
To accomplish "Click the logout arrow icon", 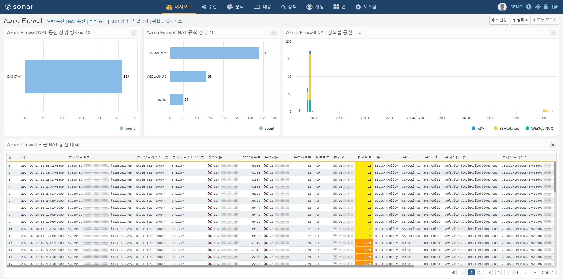I will click(555, 7).
